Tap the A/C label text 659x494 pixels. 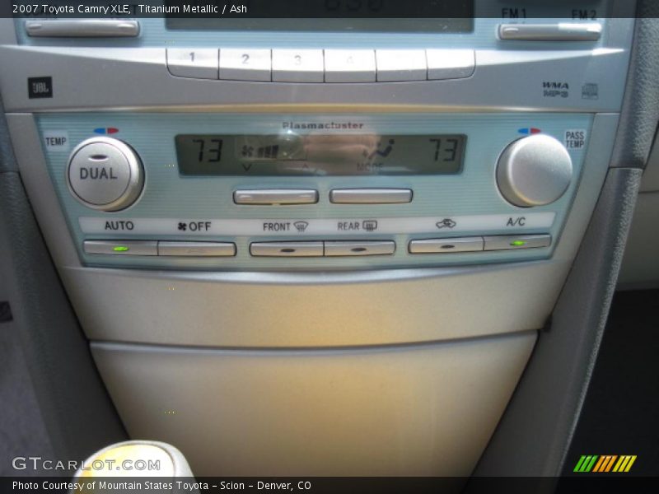pos(516,221)
